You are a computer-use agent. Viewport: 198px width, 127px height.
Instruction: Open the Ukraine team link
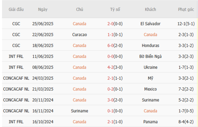coord(150,67)
